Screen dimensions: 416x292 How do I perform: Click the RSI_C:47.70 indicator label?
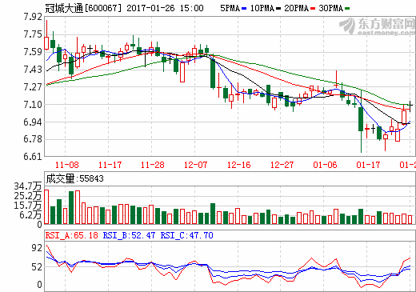click(186, 235)
